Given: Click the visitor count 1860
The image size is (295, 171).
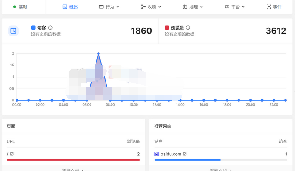Looking at the screenshot, I should point(142,31).
